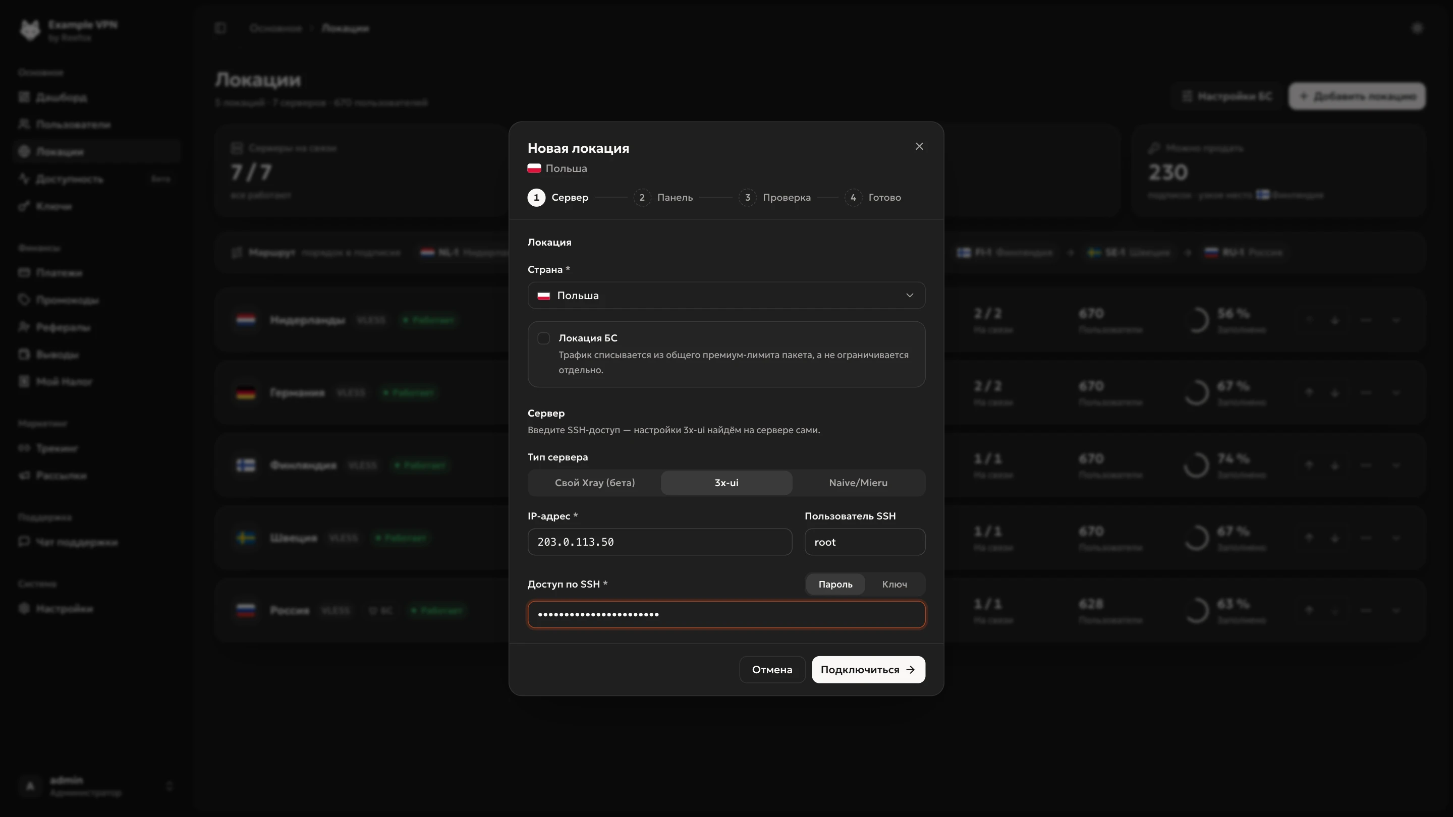Click the Отмена button

click(771, 669)
